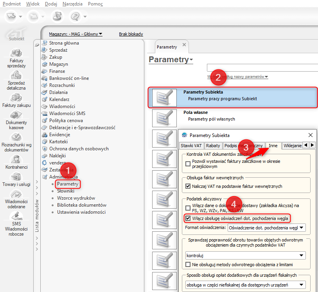Click the Naklejki module icon
The image size is (318, 292).
pyautogui.click(x=45, y=156)
